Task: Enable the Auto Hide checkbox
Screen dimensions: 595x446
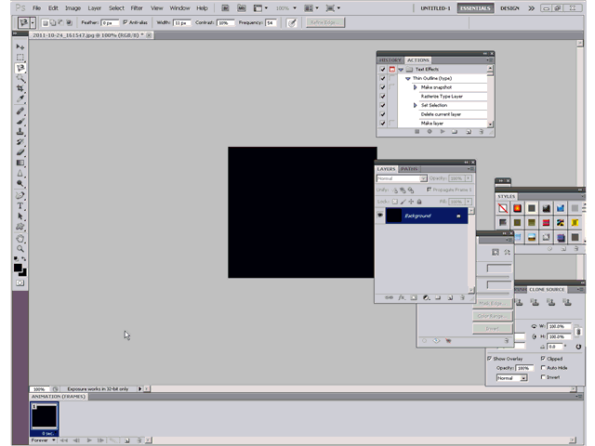Action: pos(543,368)
